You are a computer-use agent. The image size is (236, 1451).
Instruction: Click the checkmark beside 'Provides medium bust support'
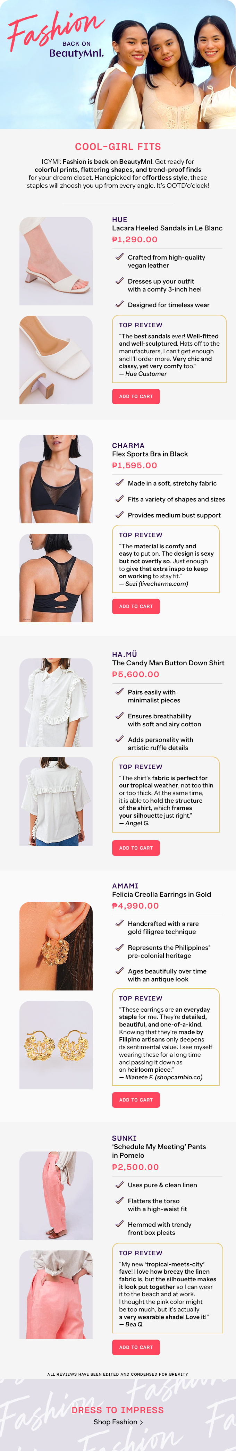(119, 514)
